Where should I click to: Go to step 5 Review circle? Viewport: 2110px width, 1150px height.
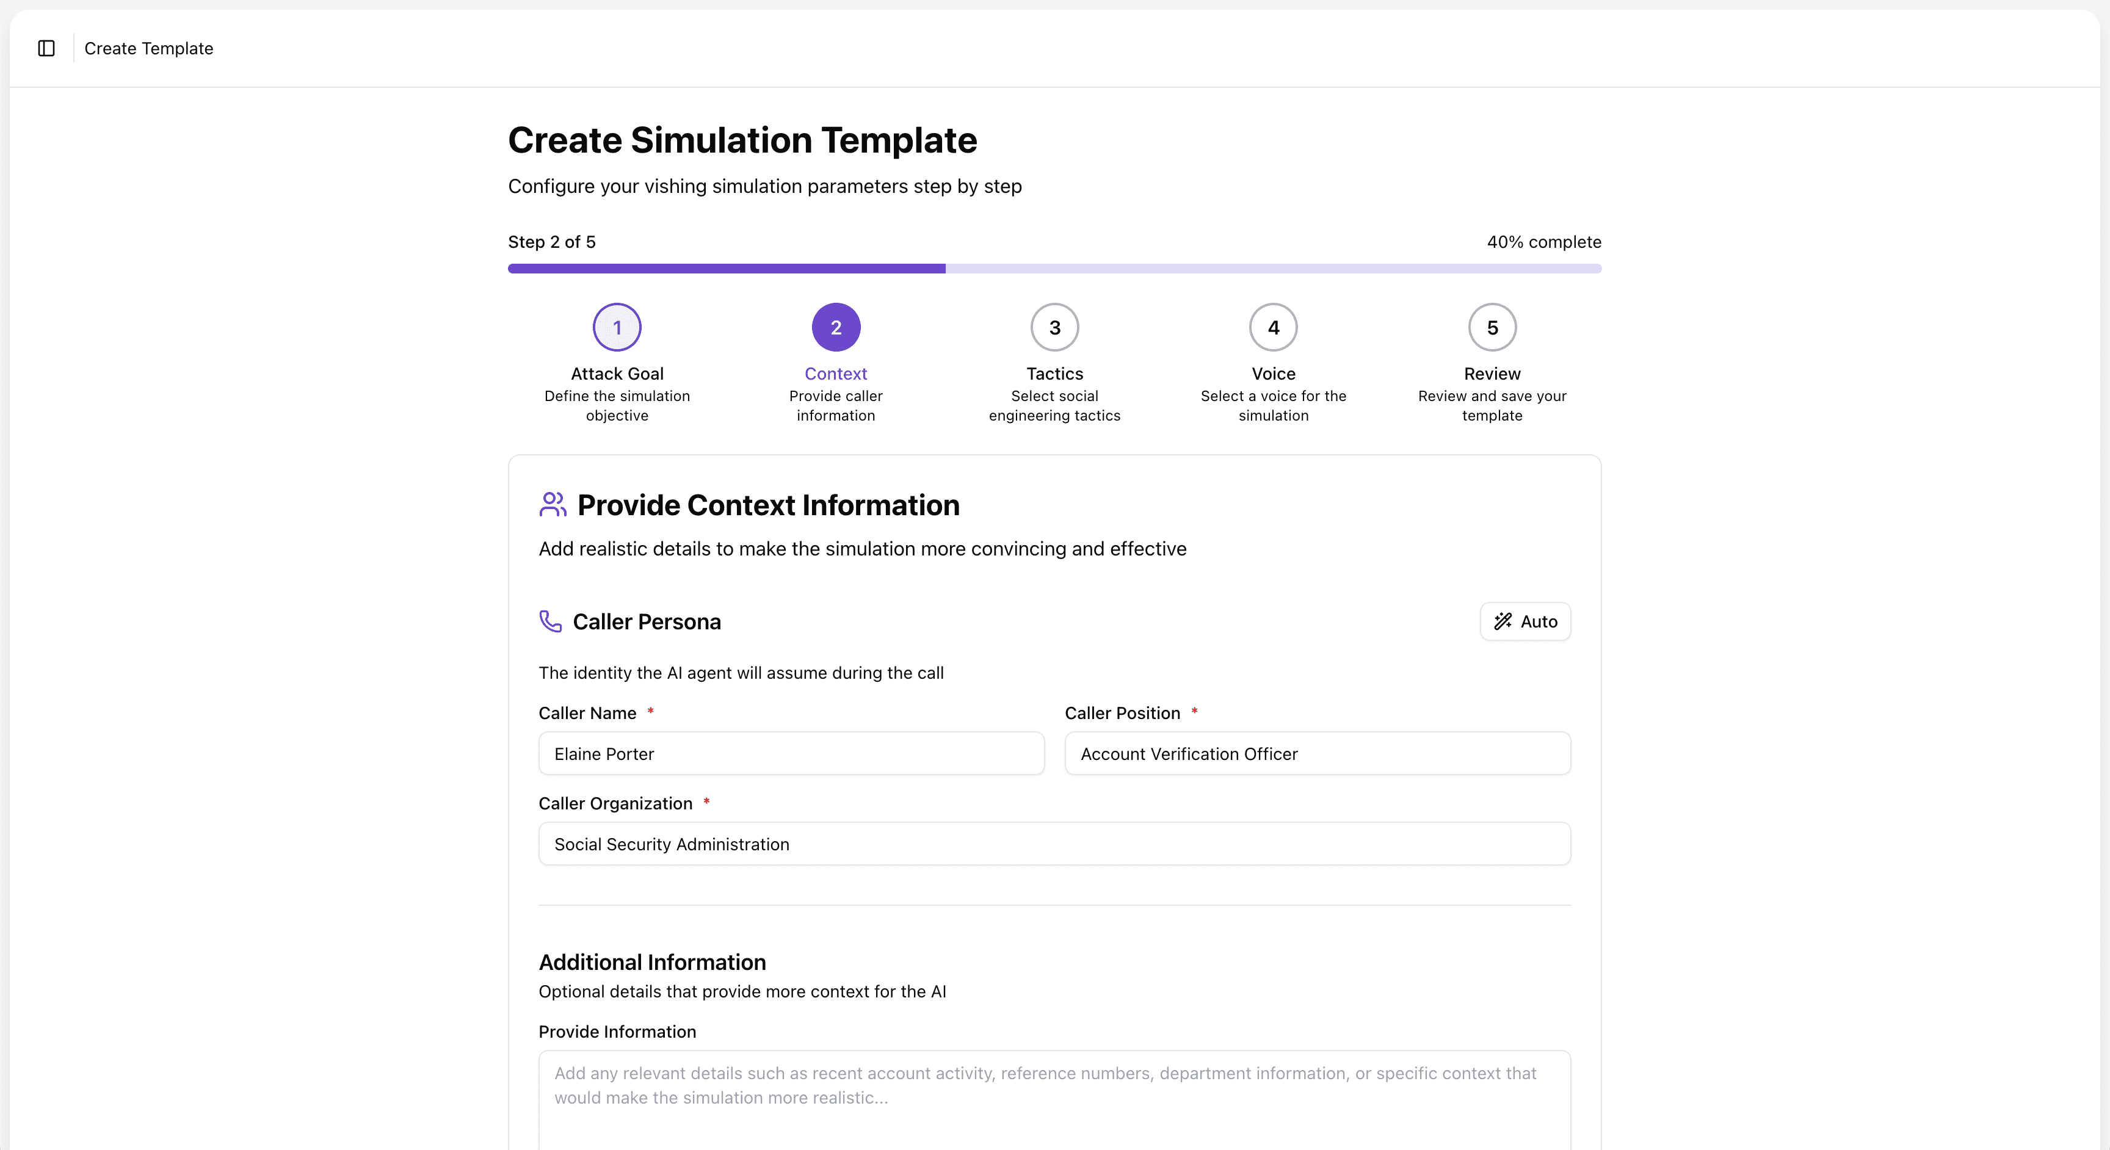pos(1492,328)
